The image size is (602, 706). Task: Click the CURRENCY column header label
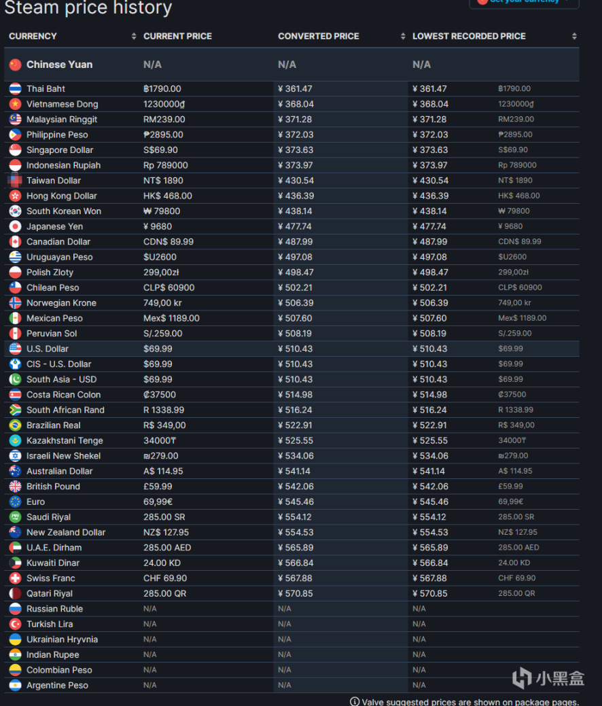(33, 37)
